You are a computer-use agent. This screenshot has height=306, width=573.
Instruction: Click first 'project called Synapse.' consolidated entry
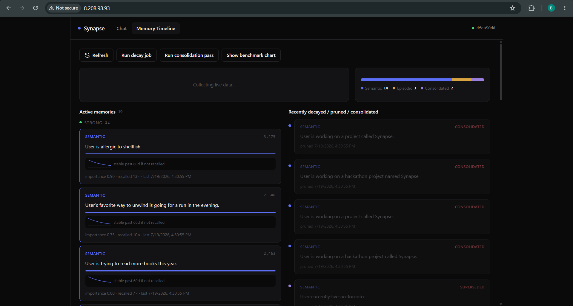(392, 137)
